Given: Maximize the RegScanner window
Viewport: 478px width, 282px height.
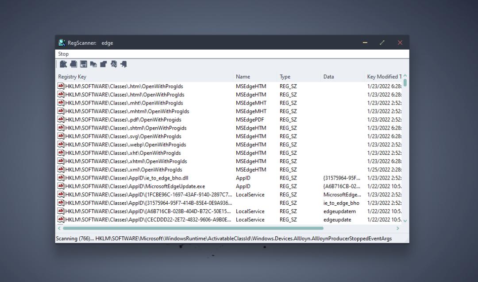Looking at the screenshot, I should coord(382,43).
